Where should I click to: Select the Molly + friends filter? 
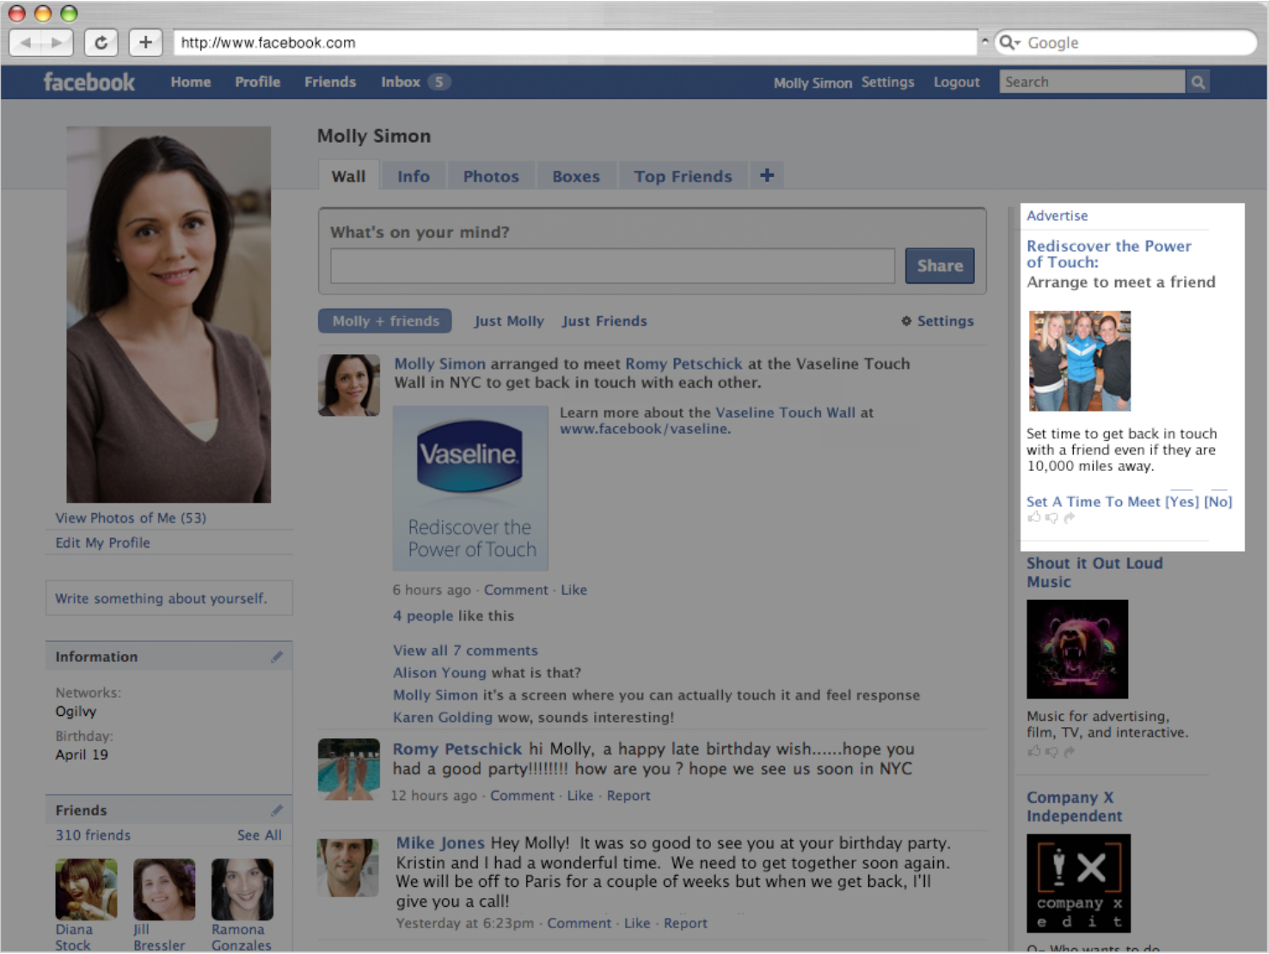coord(385,321)
